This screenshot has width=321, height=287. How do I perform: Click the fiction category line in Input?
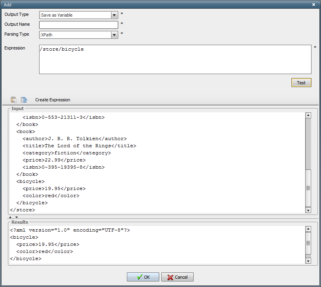pos(67,153)
